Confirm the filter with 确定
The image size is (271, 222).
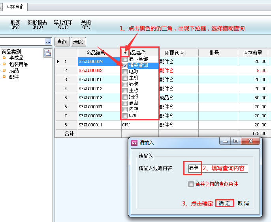pyautogui.click(x=225, y=203)
